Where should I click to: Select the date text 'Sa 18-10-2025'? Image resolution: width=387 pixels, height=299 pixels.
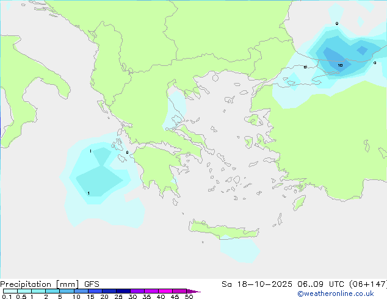coord(257,284)
